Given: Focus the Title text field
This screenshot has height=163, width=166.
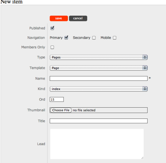Looking at the screenshot, I should pos(98,121).
